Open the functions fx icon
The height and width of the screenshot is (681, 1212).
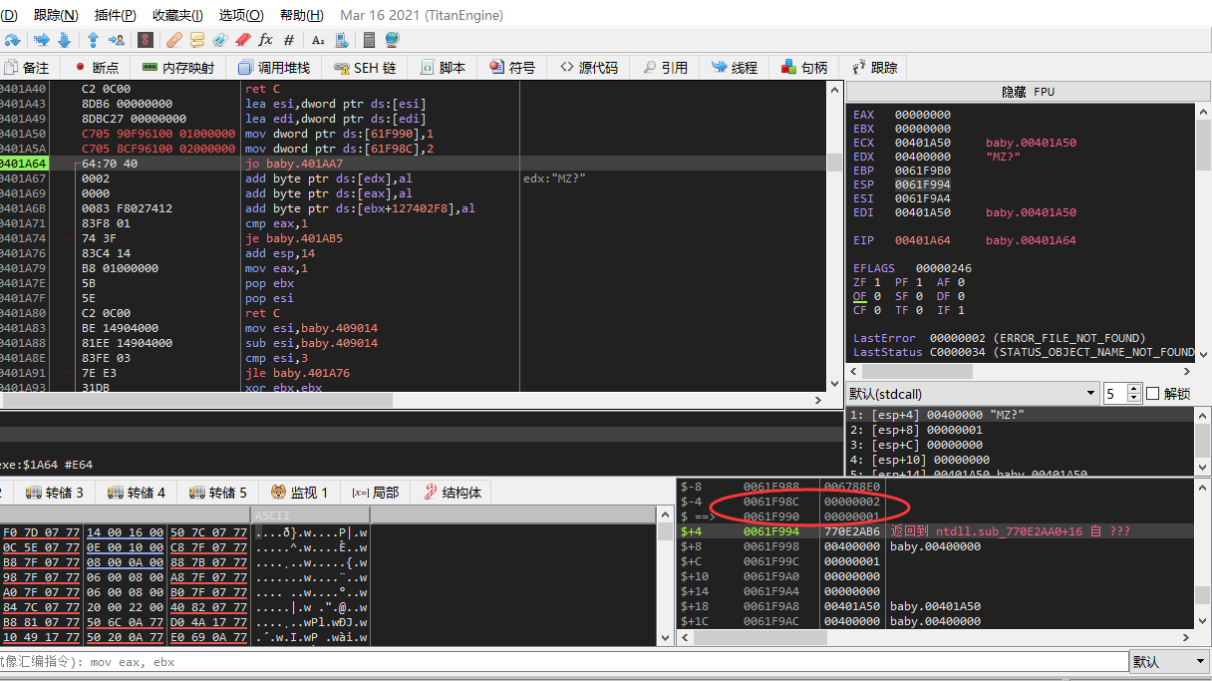[x=265, y=40]
